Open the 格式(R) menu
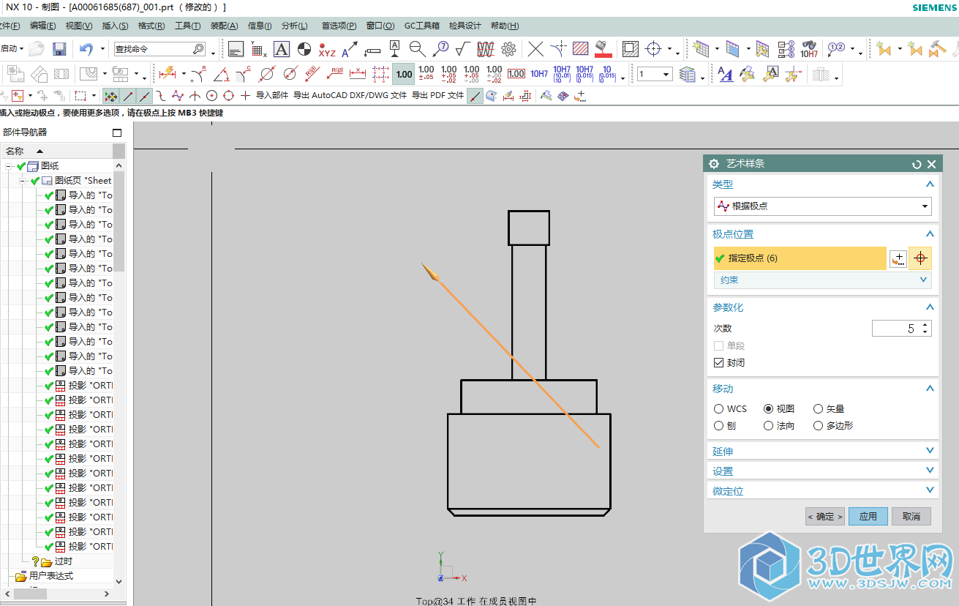Image resolution: width=959 pixels, height=606 pixels. [x=151, y=26]
